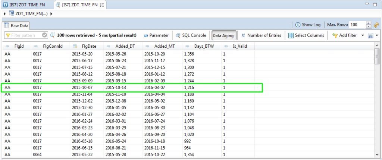Viewport: 382px width, 160px height.
Task: Click the vertical scrollbar thumb
Action: pos(377,56)
